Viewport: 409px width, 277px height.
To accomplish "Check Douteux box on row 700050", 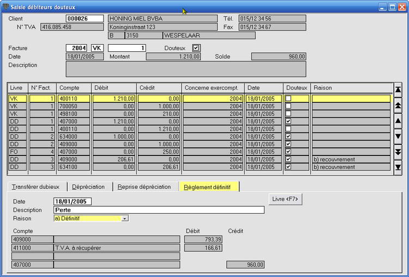I will (x=288, y=106).
